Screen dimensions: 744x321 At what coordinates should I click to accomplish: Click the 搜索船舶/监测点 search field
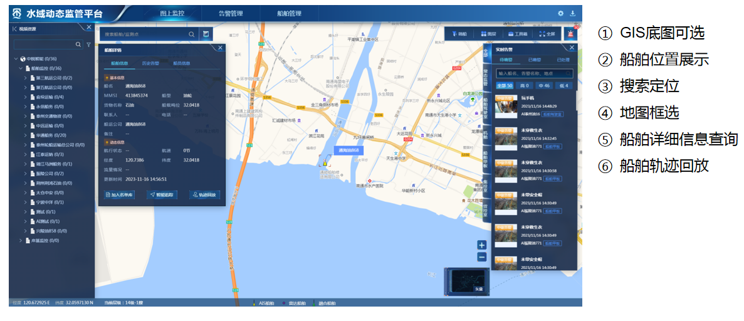[144, 34]
